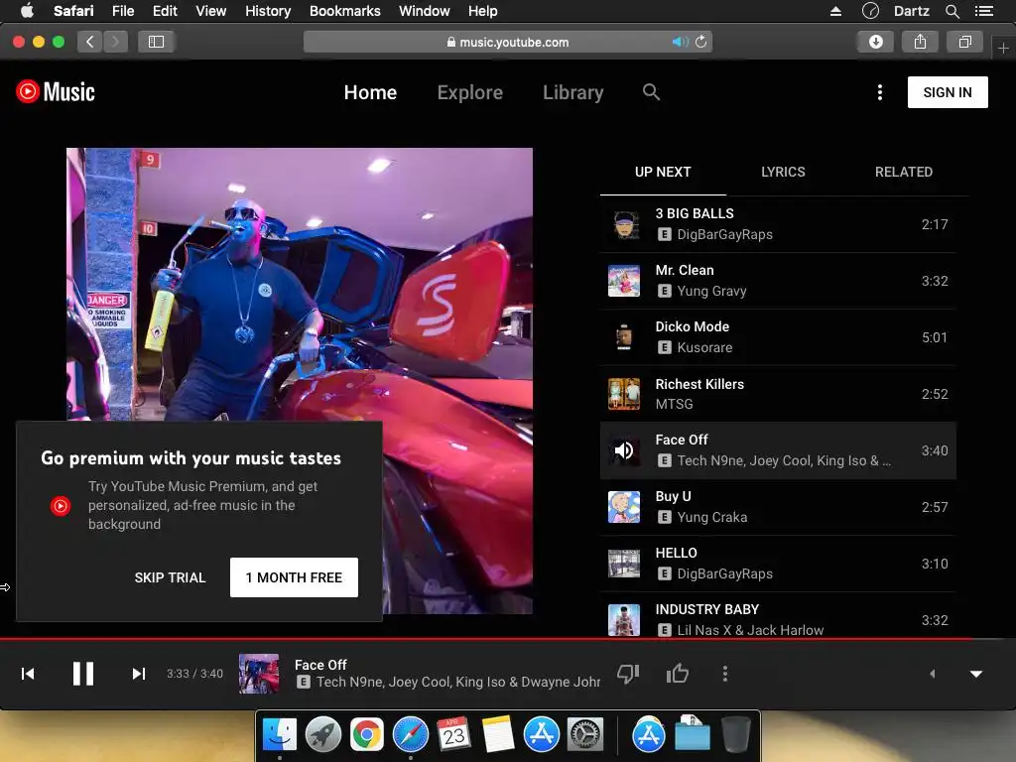Select the currently playing Face Off row

(x=778, y=451)
